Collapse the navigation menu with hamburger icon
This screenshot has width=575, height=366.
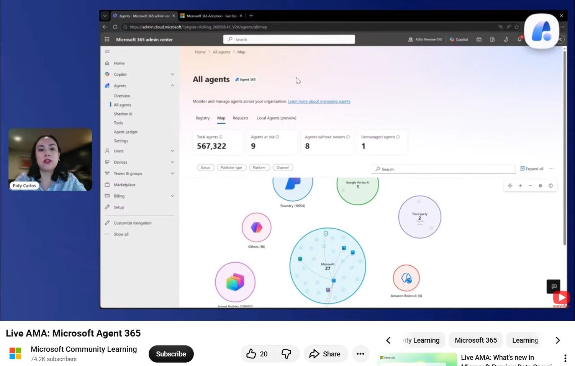[x=107, y=52]
